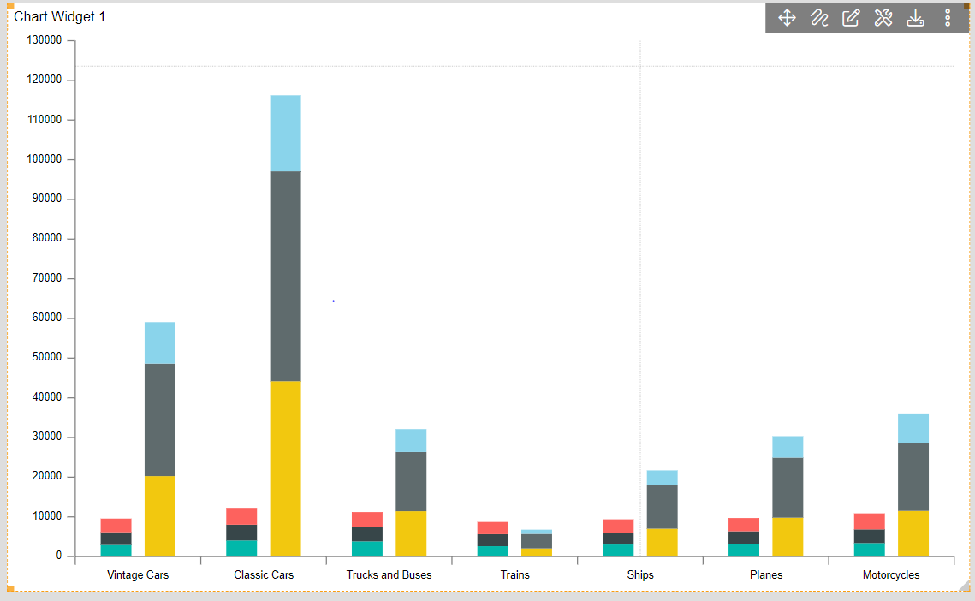Click the gray segment of Ships bar
The image size is (975, 601).
pos(663,507)
